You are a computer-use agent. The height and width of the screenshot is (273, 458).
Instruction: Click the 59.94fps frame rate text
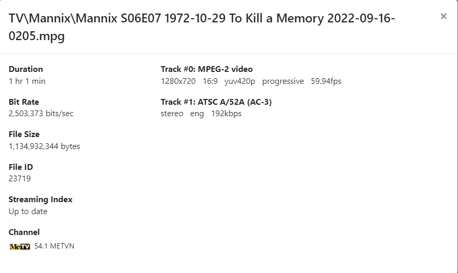tap(326, 81)
